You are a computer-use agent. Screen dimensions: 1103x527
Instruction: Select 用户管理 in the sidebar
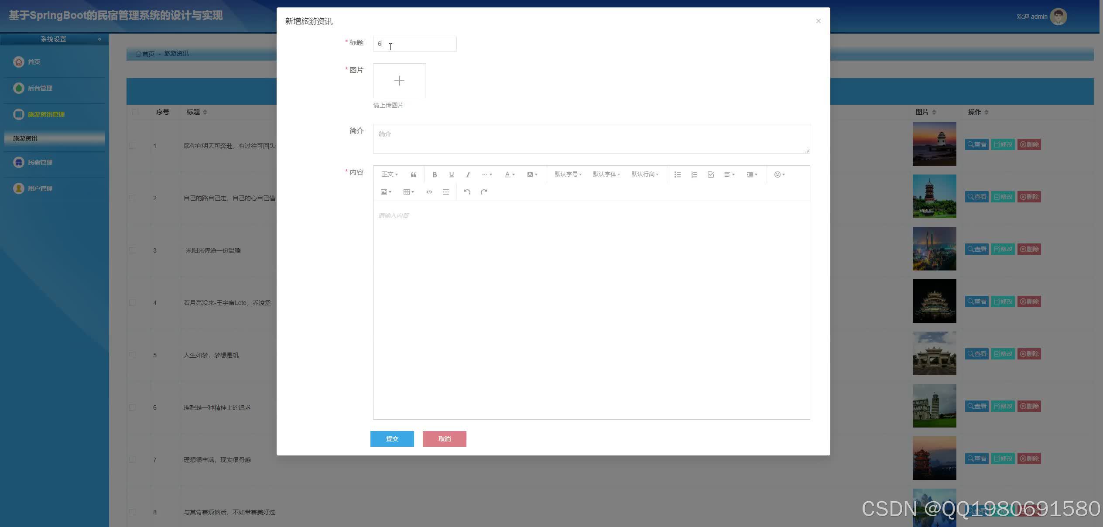[x=40, y=188]
